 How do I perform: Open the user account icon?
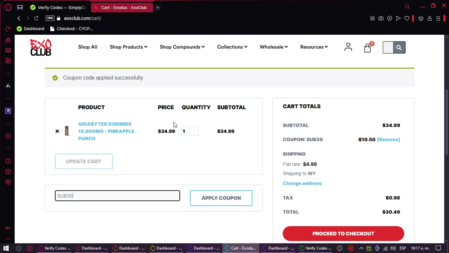click(348, 47)
